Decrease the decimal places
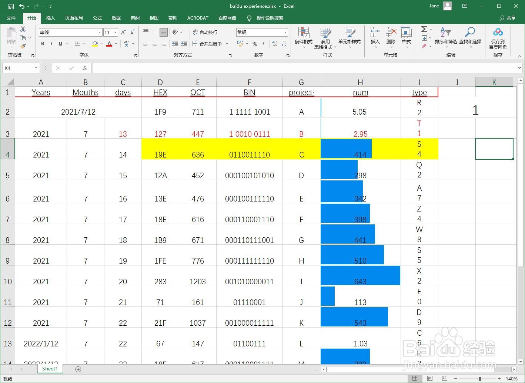The image size is (525, 383). [284, 44]
